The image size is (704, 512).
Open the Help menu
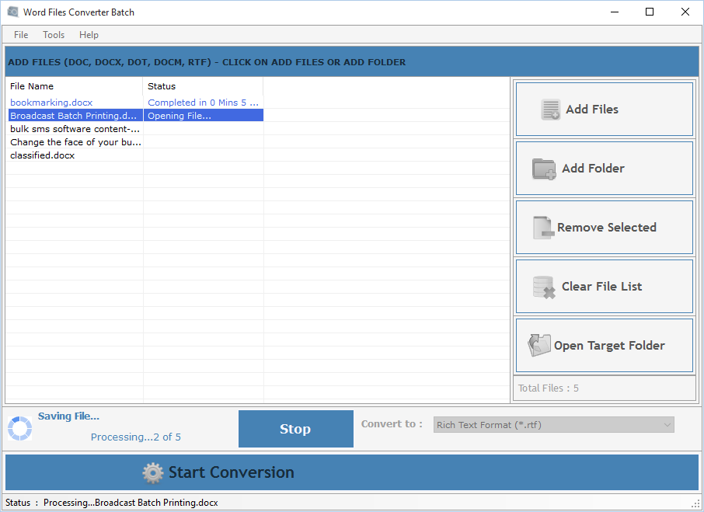[x=89, y=34]
